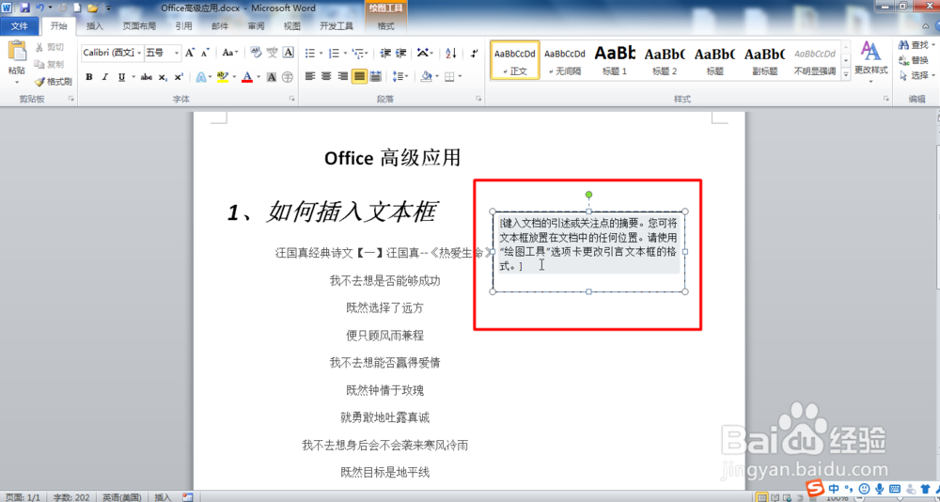Click the Phonetic Guide (pinyin) icon
940x502 pixels.
click(x=273, y=53)
